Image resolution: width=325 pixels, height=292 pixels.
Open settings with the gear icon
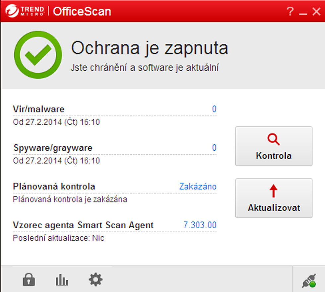click(96, 280)
